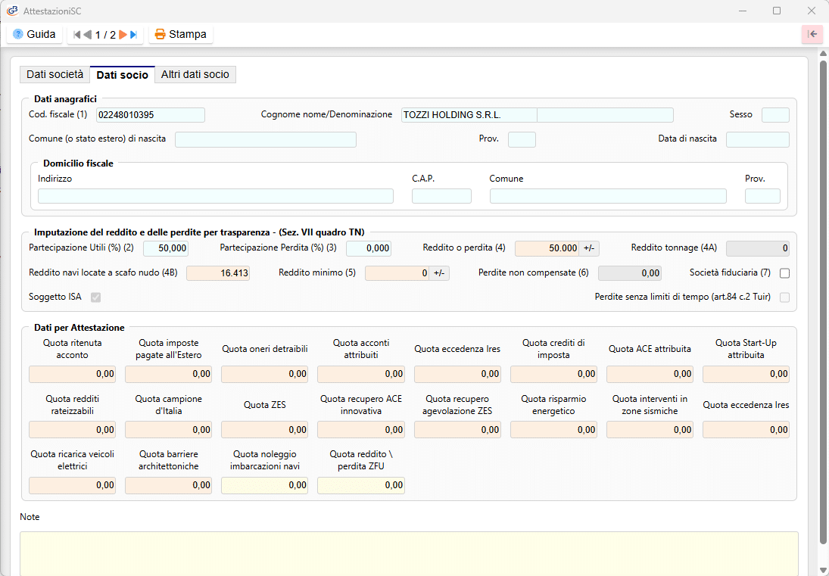
Task: Click the vertical scrollbar down arrow
Action: (x=823, y=569)
